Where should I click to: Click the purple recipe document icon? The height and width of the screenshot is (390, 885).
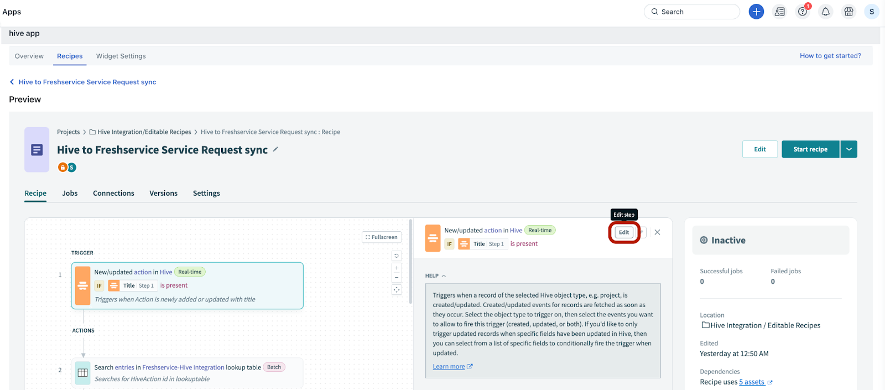[37, 150]
